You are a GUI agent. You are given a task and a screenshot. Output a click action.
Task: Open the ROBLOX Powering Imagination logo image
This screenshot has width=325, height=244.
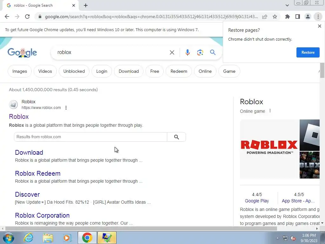coord(269,149)
